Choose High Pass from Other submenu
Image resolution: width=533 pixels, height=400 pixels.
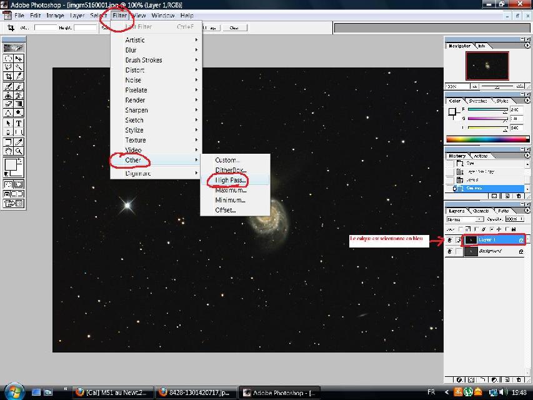pyautogui.click(x=235, y=180)
